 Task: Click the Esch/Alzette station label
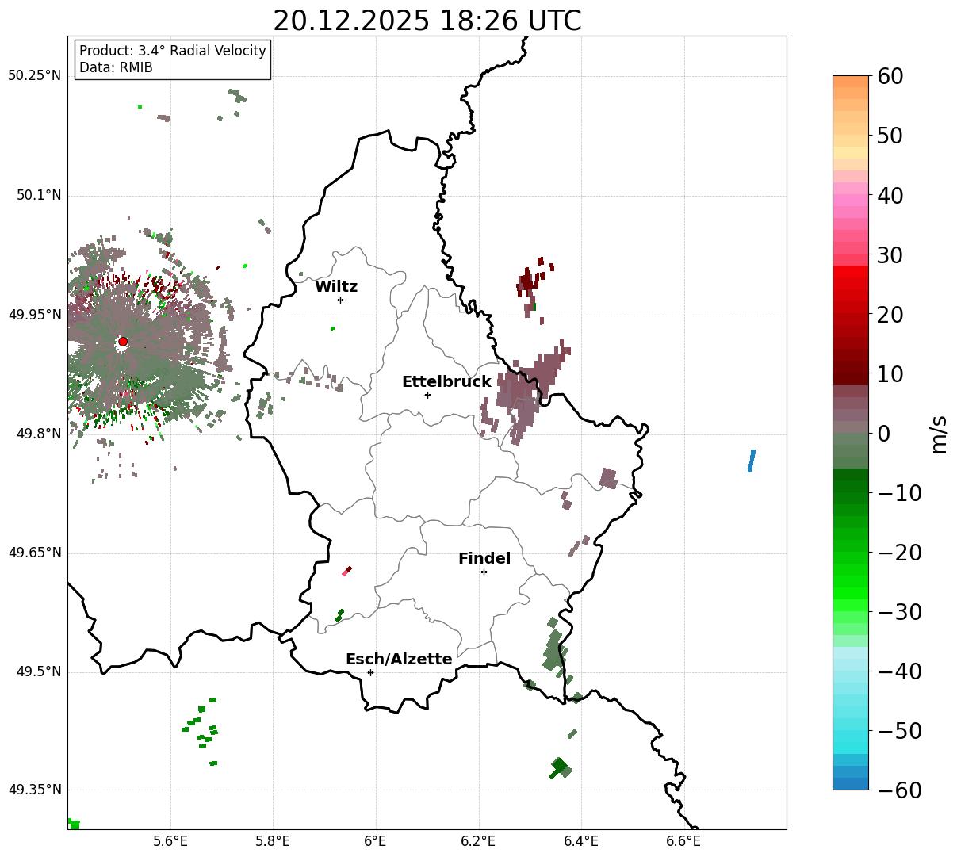(399, 660)
